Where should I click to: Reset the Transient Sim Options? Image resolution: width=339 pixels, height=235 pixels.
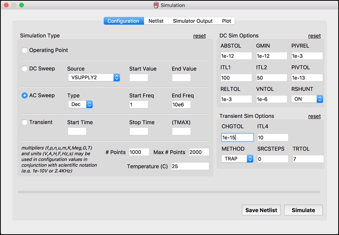tap(314, 116)
